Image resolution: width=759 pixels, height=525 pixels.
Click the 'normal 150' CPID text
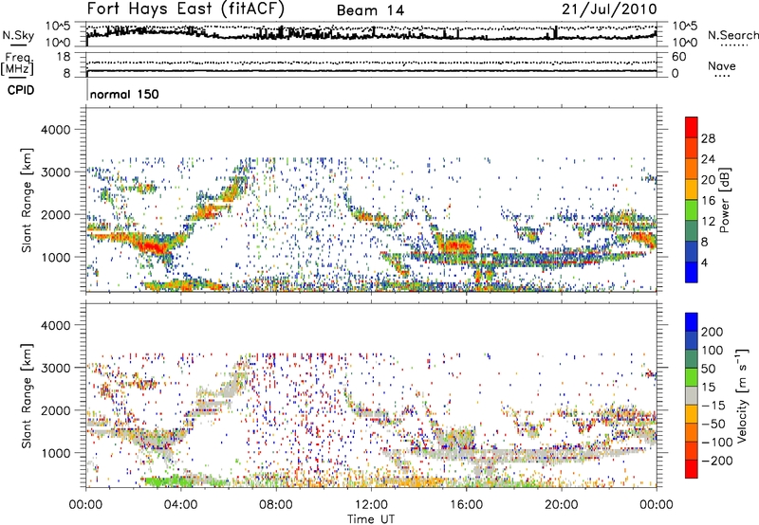click(124, 94)
